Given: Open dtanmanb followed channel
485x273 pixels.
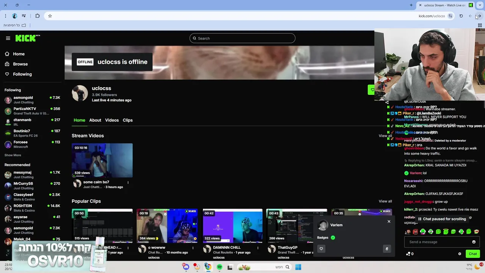Looking at the screenshot, I should click(x=32, y=122).
